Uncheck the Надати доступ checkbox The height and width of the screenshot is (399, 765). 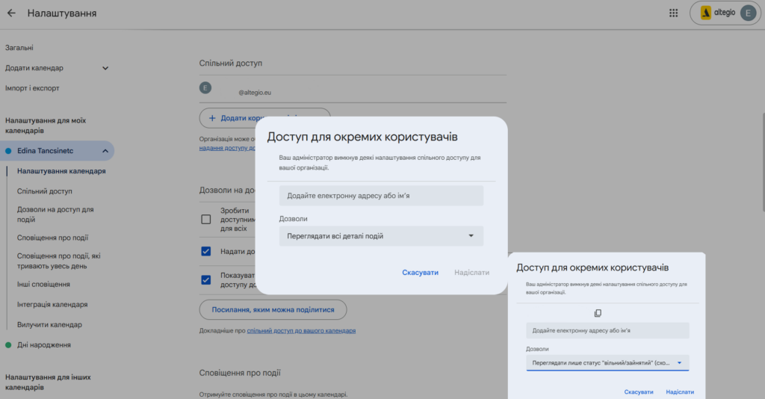(x=206, y=251)
